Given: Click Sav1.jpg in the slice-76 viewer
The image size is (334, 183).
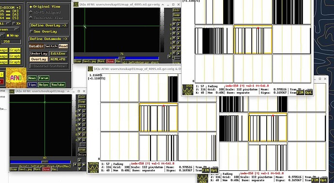Looking at the screenshot, I should click(x=90, y=61).
